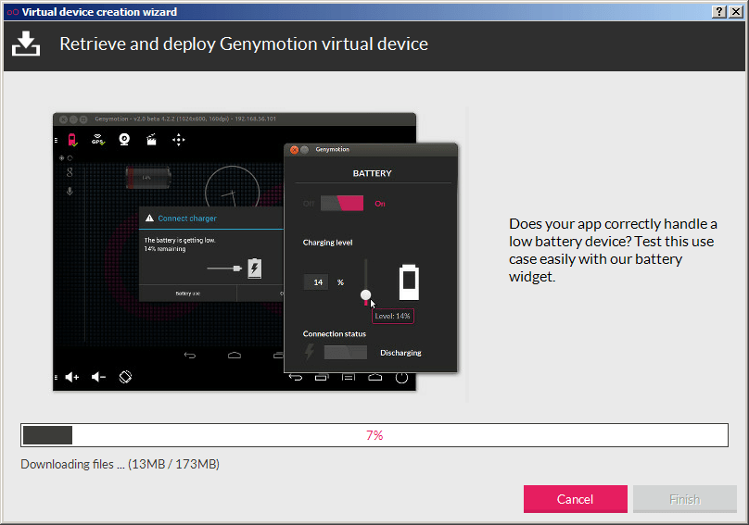Image resolution: width=749 pixels, height=525 pixels.
Task: Click the Genymotion logo in the title bar
Action: coord(13,12)
